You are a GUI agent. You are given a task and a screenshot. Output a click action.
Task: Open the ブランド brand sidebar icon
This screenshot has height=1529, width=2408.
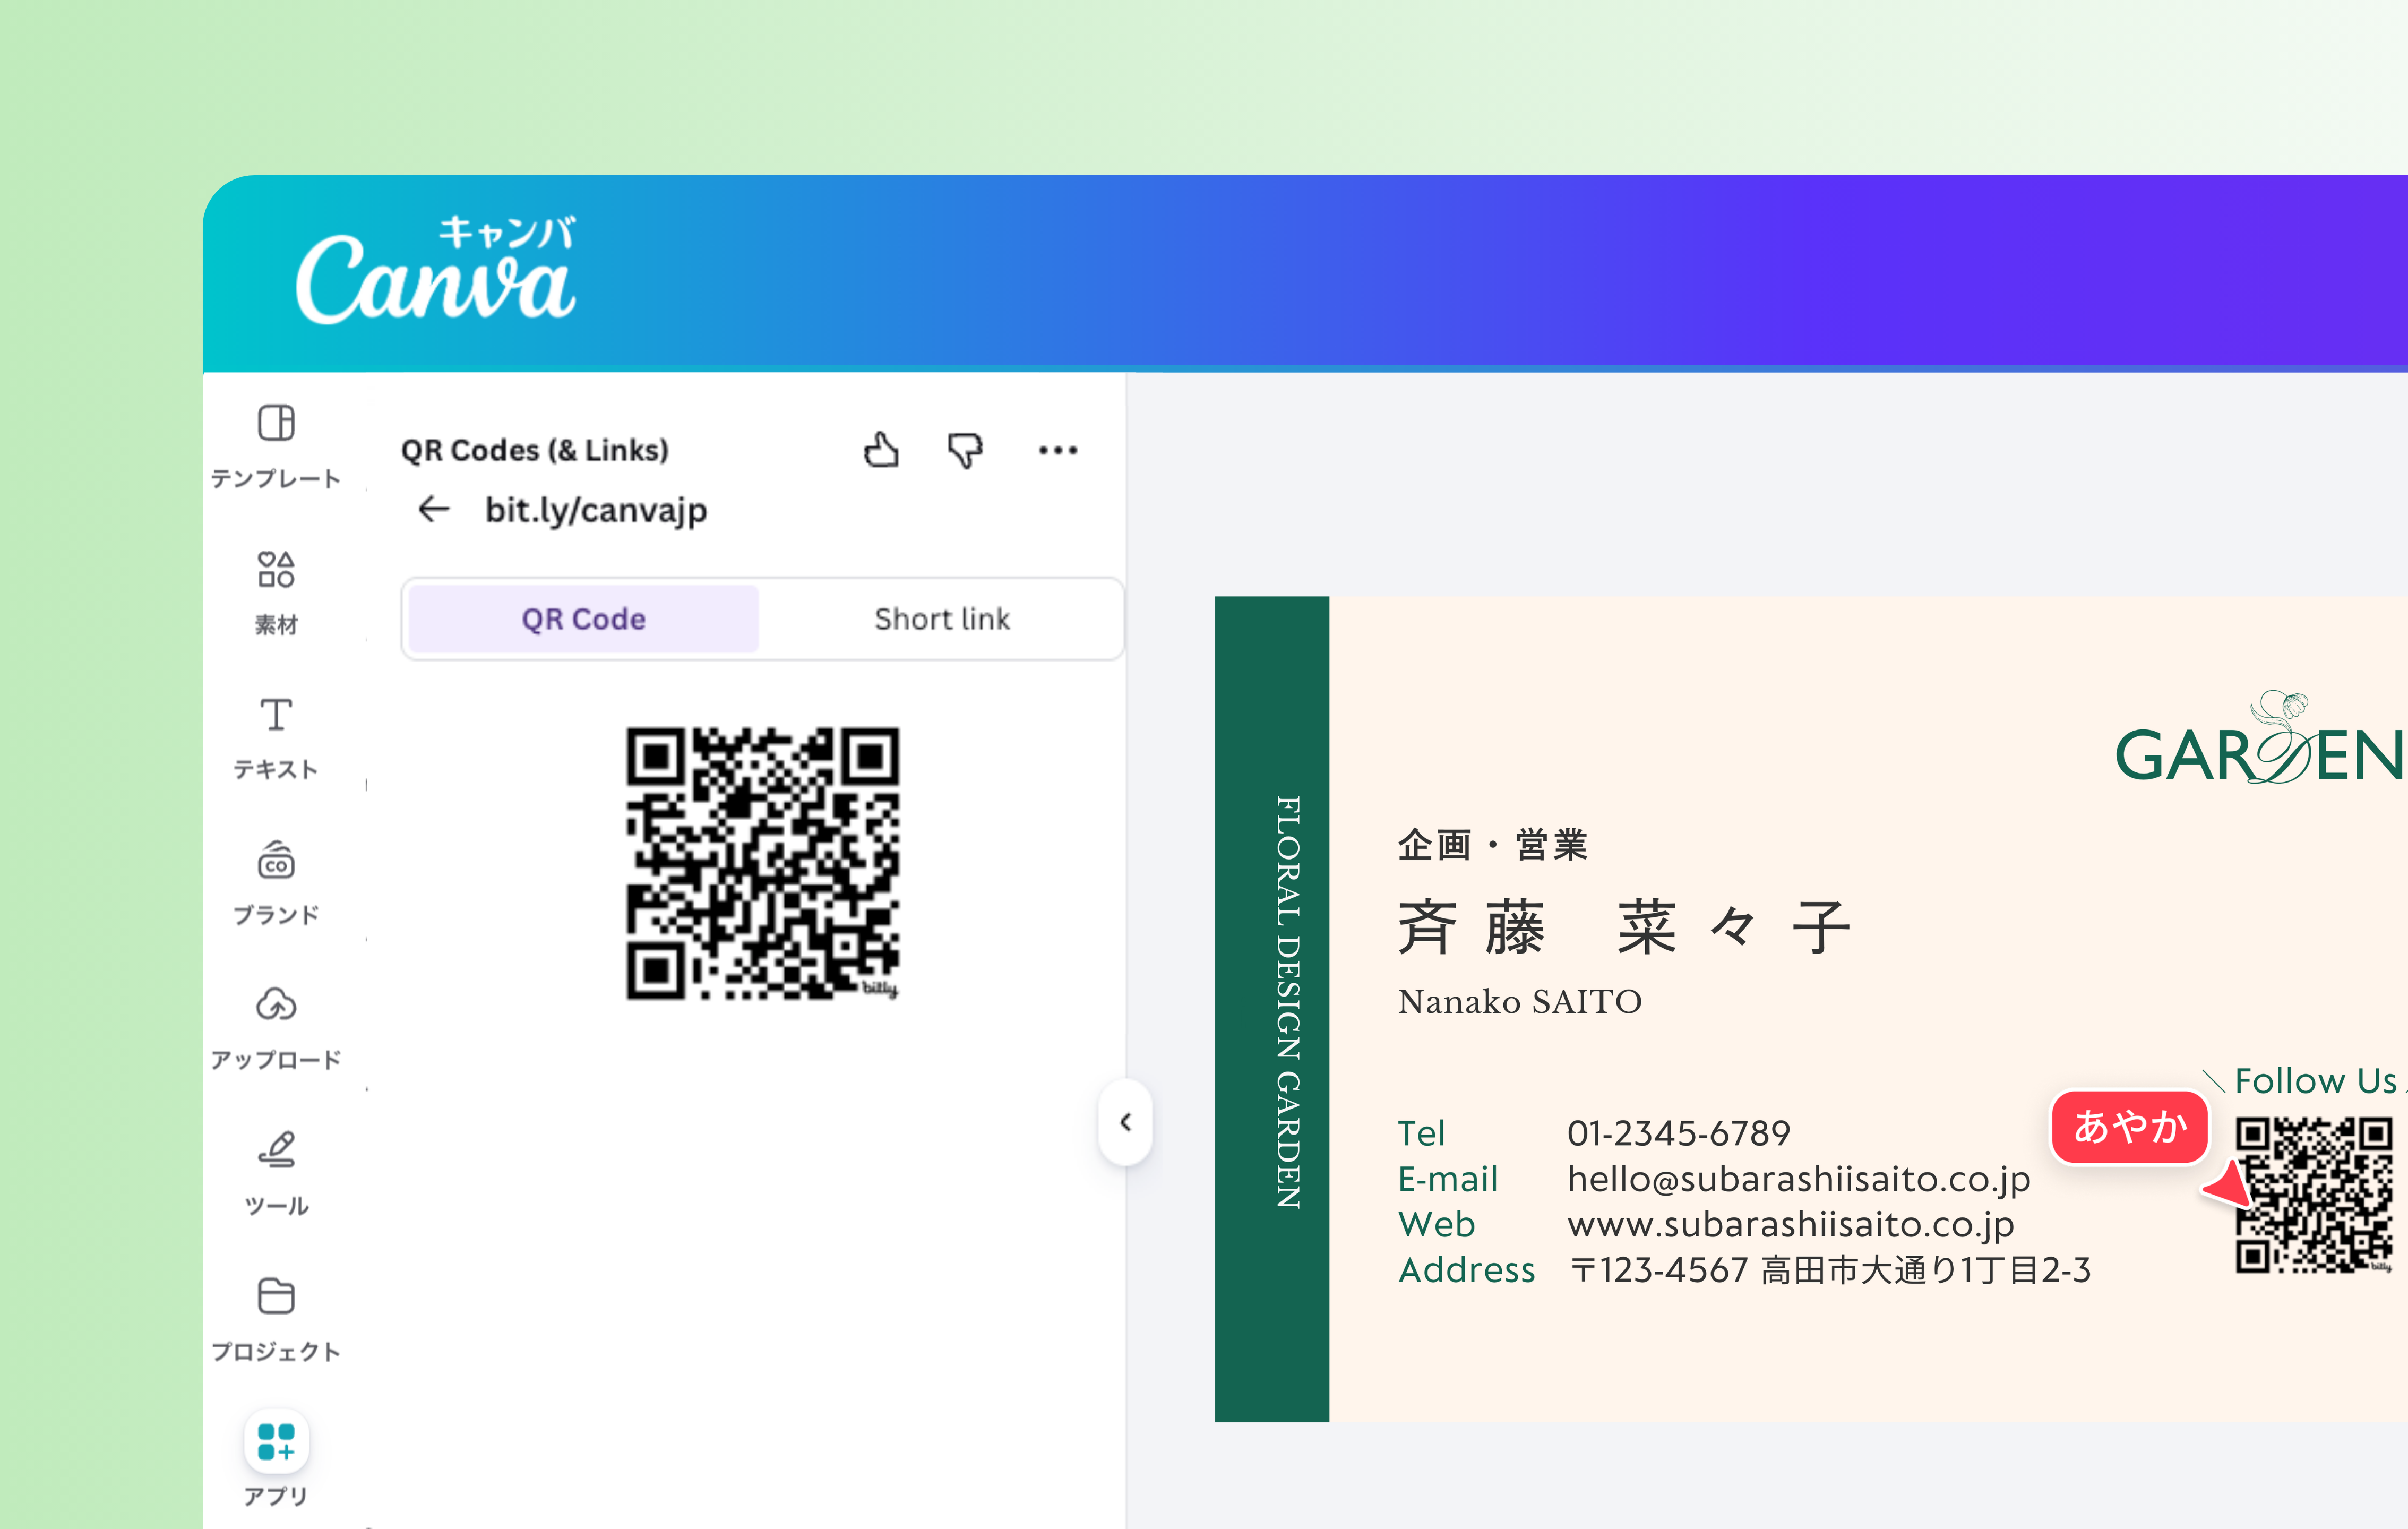(276, 860)
